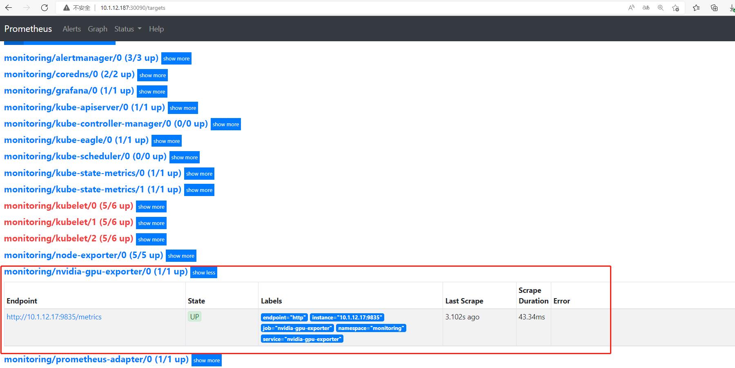This screenshot has width=735, height=368.
Task: Show more for monitoring/kube-state-metrics/0
Action: (199, 174)
